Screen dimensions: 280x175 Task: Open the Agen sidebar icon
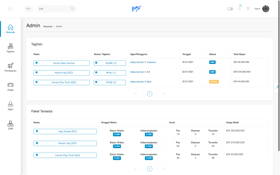[x=10, y=106]
